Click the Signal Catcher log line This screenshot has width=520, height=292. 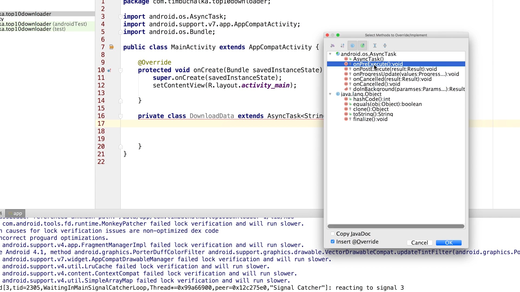pyautogui.click(x=202, y=288)
